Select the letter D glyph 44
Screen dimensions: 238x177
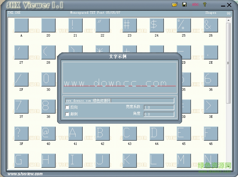157,134
